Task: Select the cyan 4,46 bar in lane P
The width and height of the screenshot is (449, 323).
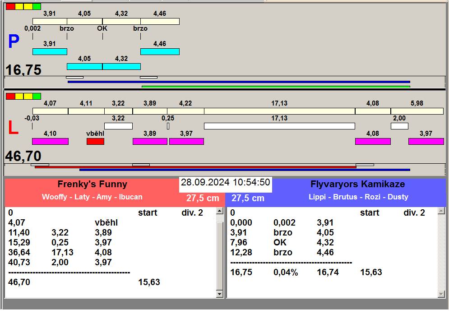Action: coord(160,51)
